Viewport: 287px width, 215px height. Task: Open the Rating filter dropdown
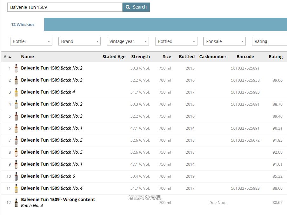point(270,41)
